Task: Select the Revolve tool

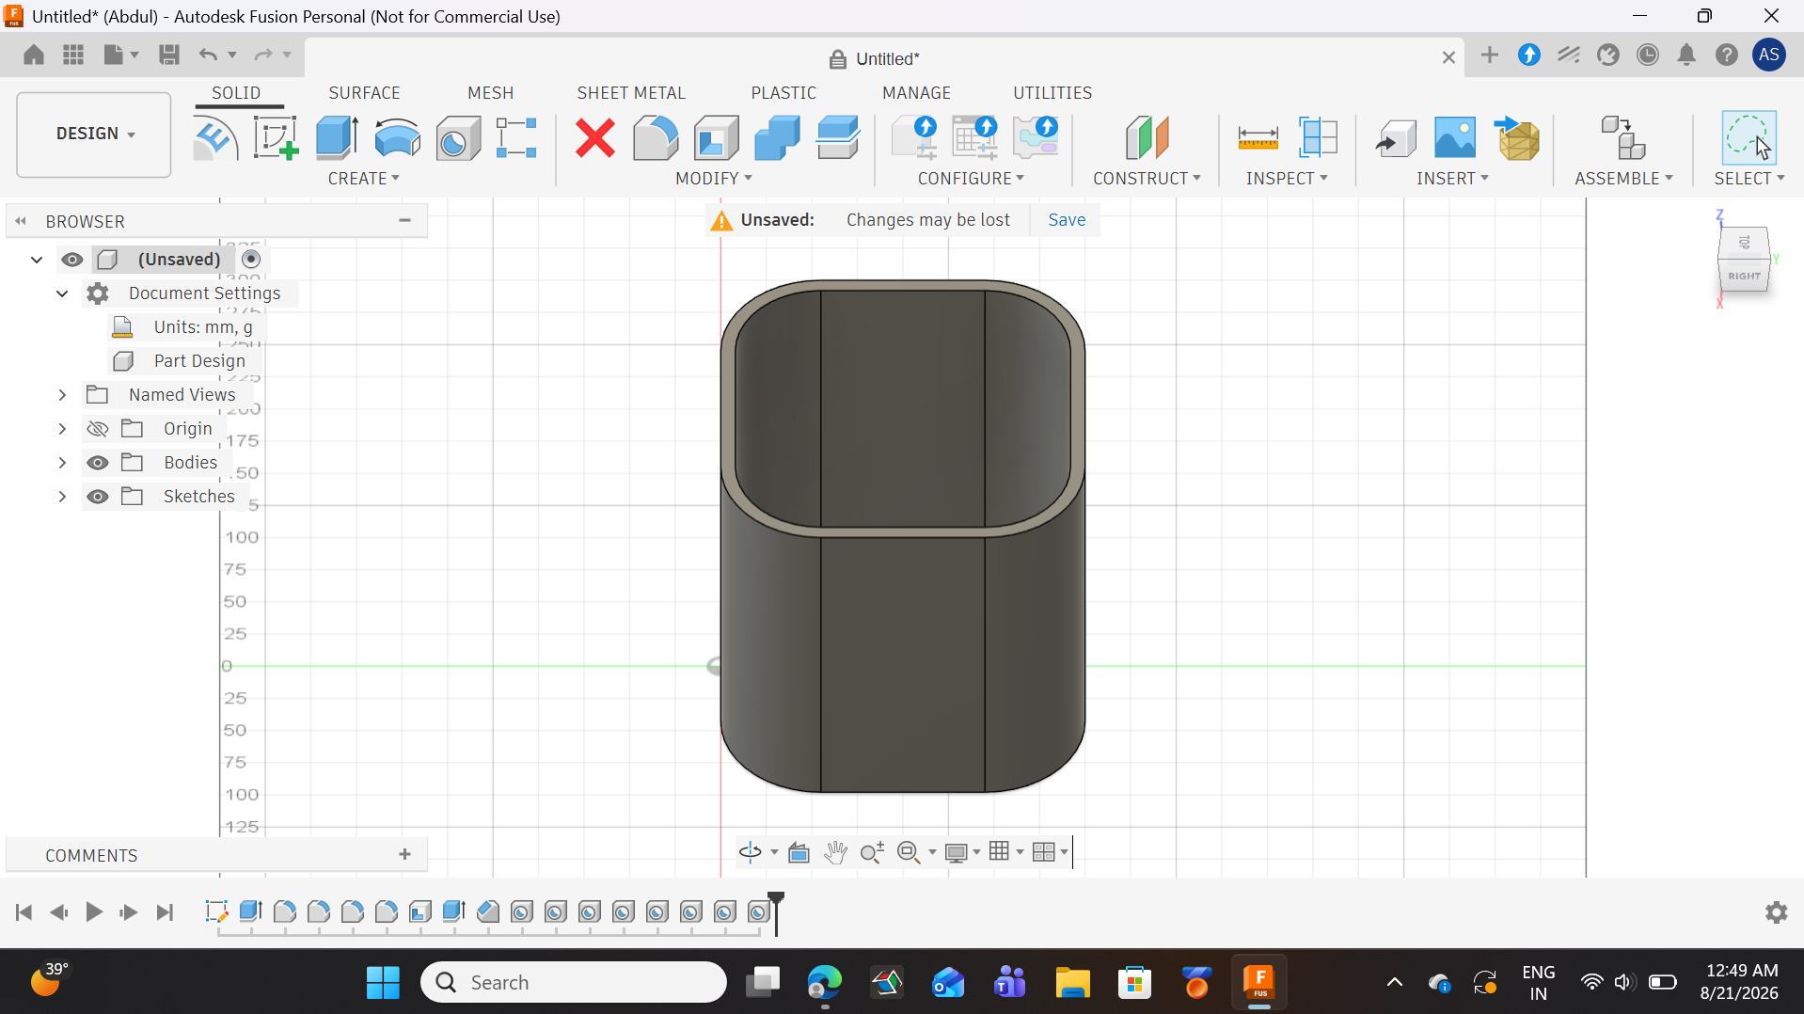Action: point(397,138)
